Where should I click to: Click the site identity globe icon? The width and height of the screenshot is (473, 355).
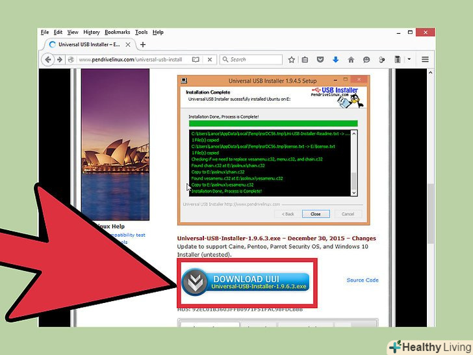[x=71, y=59]
